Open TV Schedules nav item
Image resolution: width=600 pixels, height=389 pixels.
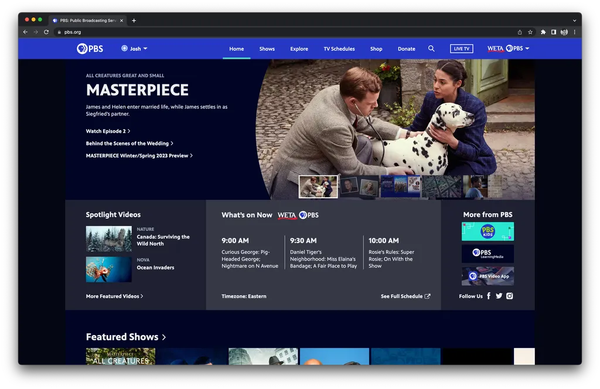pyautogui.click(x=339, y=49)
